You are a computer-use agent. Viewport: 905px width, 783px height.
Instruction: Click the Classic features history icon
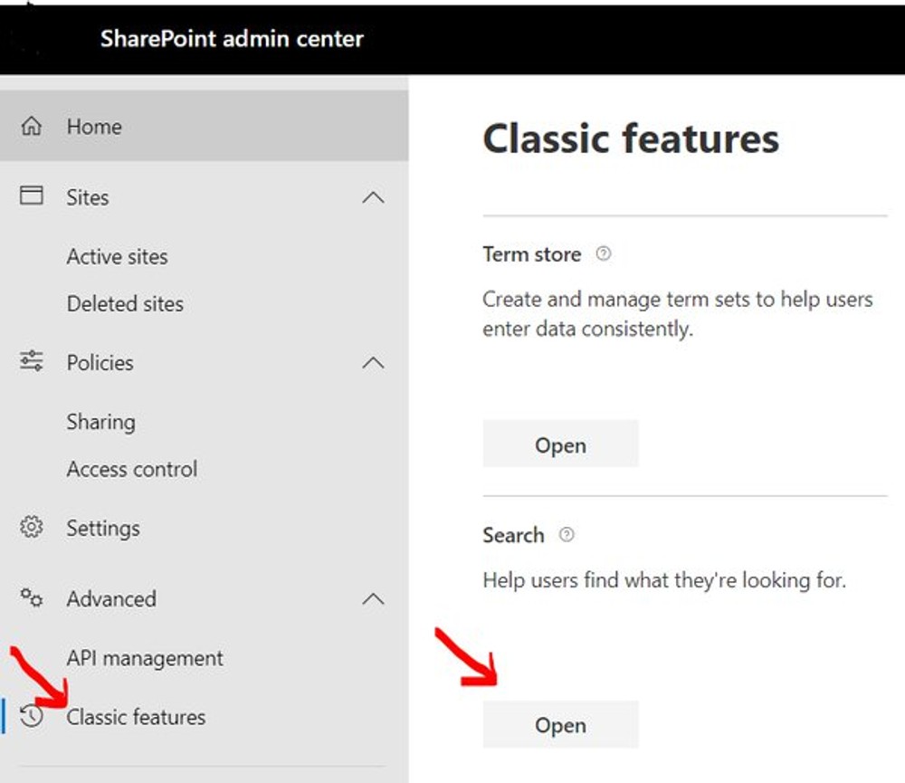click(x=32, y=717)
